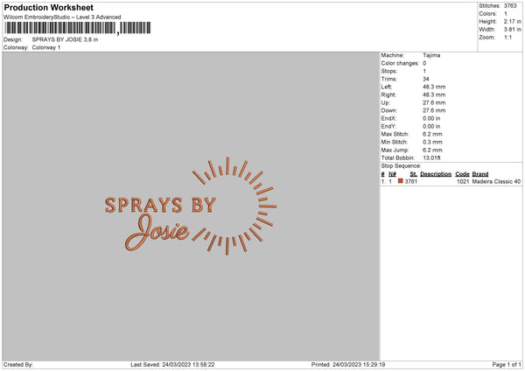Click the orange thread color swatch
Viewport: 525px width, 371px height.
click(401, 181)
